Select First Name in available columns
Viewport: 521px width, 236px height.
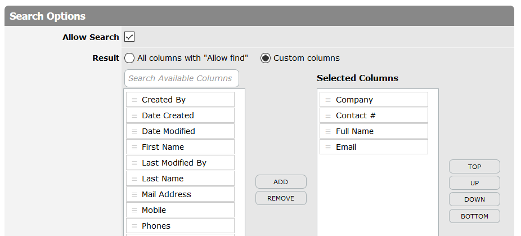coord(180,147)
